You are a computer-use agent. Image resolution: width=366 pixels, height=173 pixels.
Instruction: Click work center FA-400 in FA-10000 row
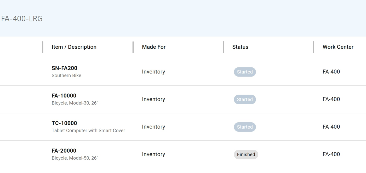click(x=331, y=99)
